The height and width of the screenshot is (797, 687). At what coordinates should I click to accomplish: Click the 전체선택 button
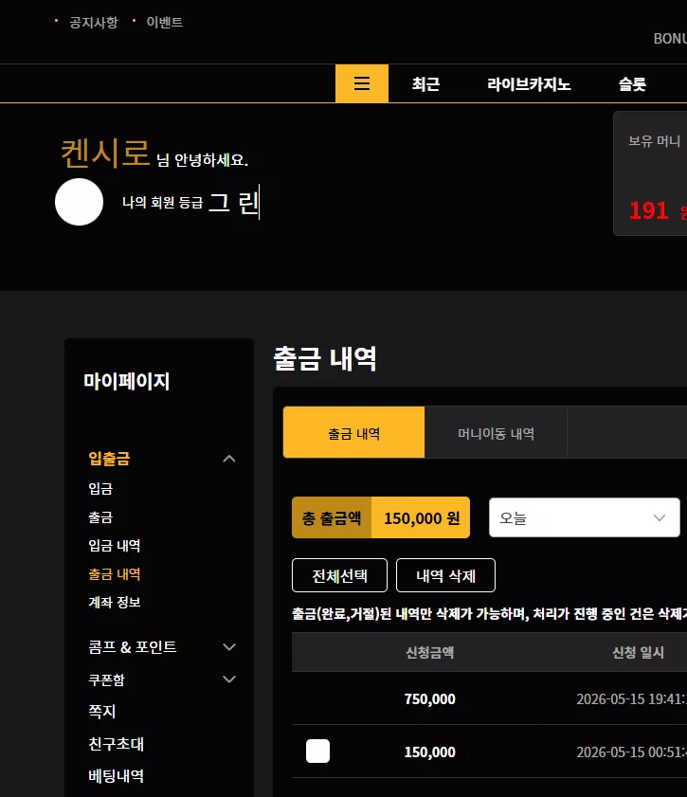[x=339, y=575]
